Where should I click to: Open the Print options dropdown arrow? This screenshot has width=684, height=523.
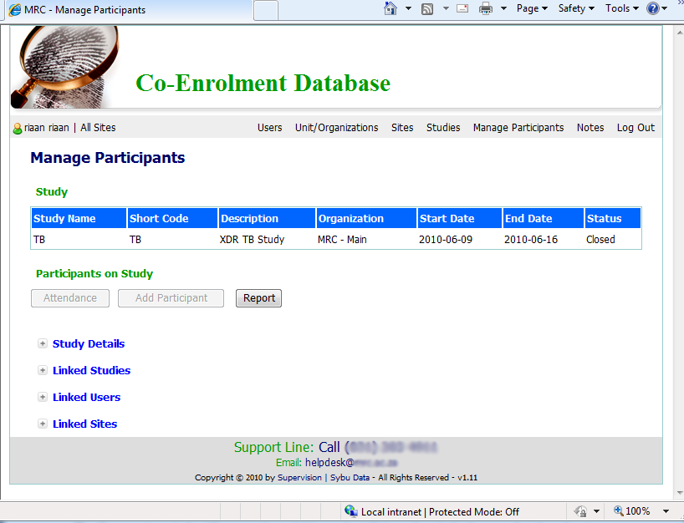tap(503, 8)
